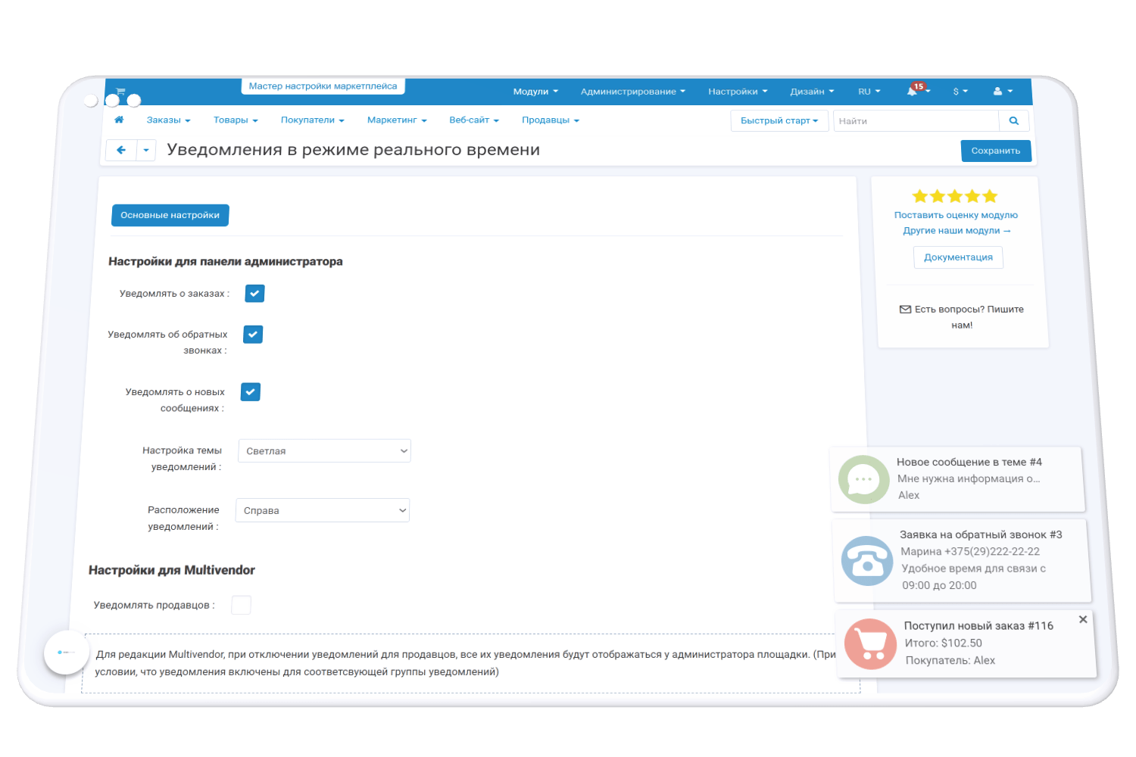The width and height of the screenshot is (1136, 757).
Task: Open notification position dropdown 'Справа'
Action: pos(323,510)
